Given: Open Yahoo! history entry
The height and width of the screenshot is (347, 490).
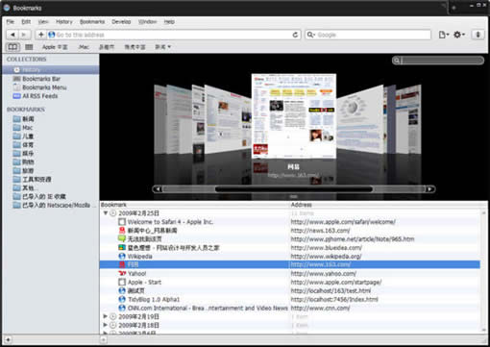Looking at the screenshot, I should click(290, 273).
